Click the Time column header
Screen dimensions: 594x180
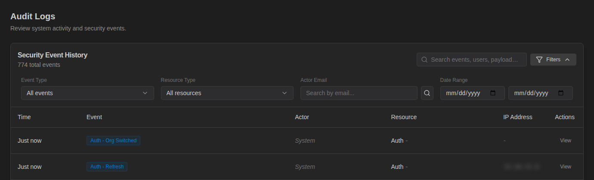[24, 117]
